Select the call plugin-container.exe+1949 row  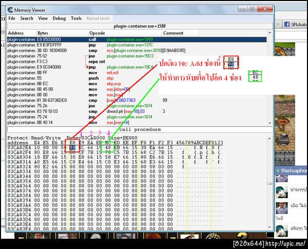click(x=137, y=40)
